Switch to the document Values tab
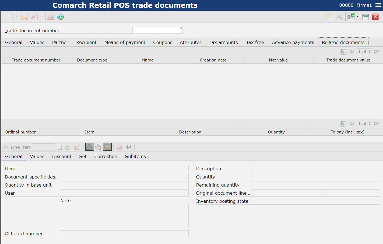 (37, 42)
